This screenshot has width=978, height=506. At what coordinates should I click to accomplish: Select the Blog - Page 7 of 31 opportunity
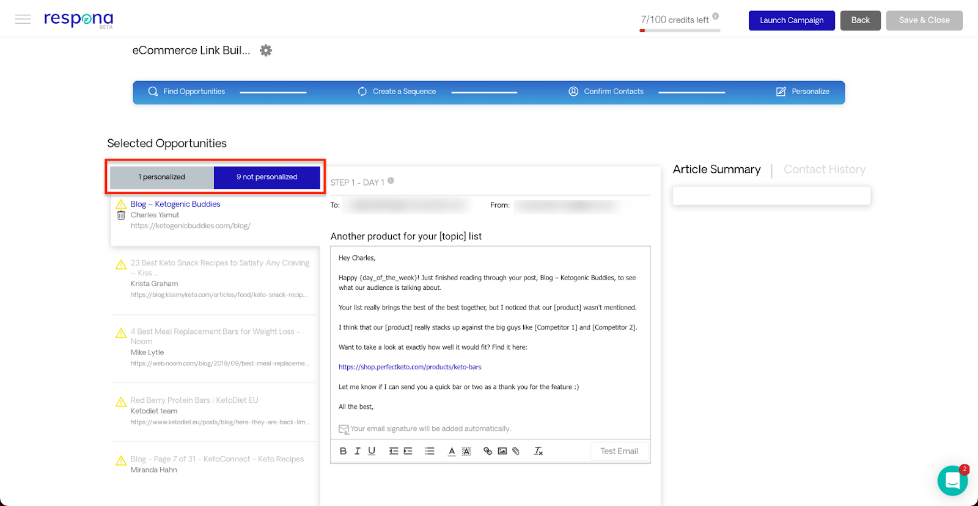[x=217, y=459]
